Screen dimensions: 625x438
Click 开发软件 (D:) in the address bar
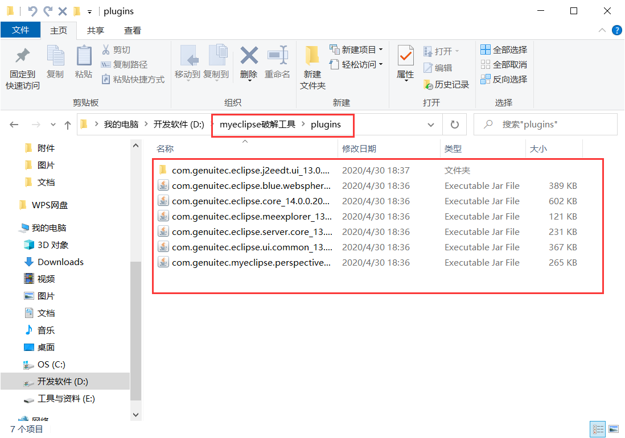pos(179,124)
